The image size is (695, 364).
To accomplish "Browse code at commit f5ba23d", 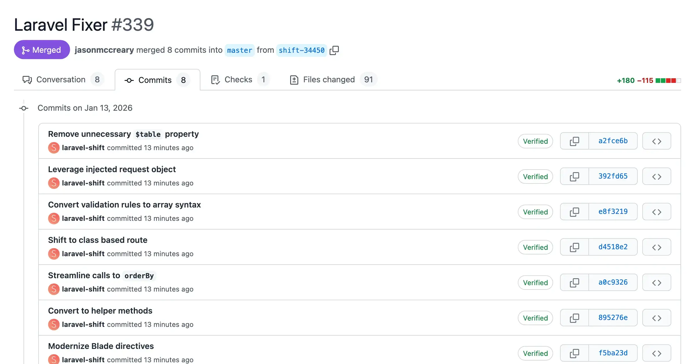I will [x=656, y=353].
